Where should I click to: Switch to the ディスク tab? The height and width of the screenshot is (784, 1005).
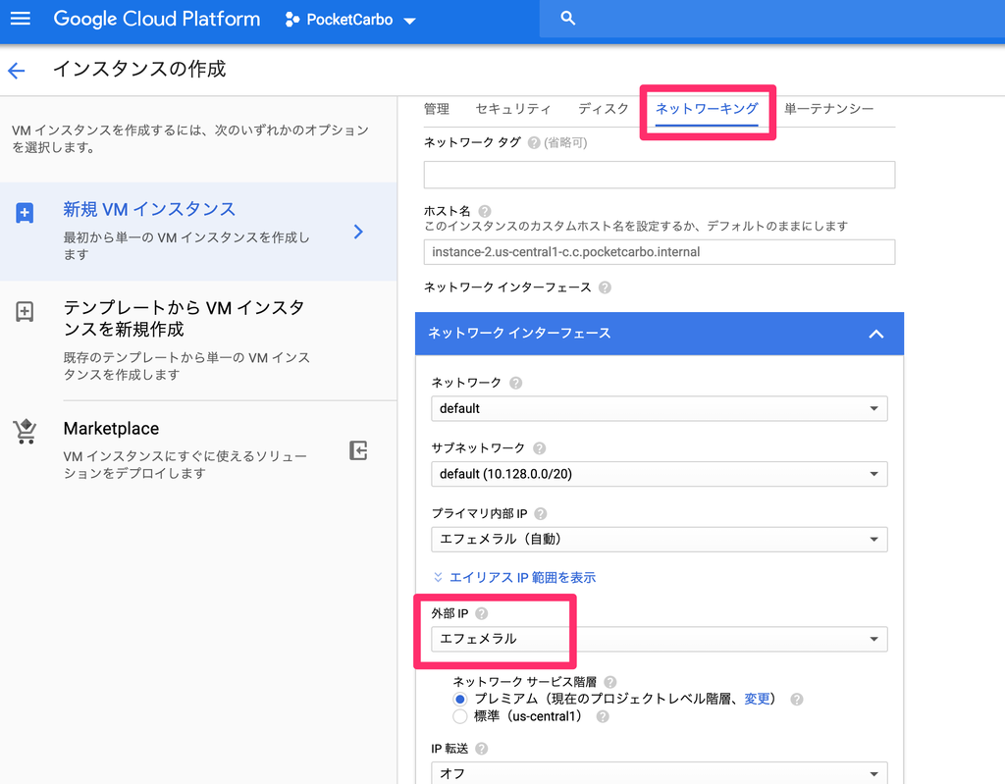click(x=603, y=109)
